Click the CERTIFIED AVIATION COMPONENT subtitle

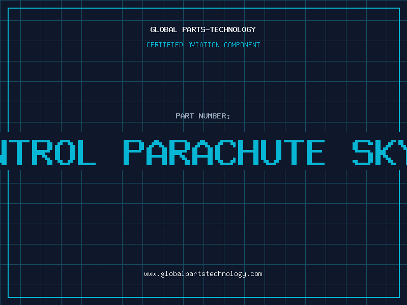point(203,45)
